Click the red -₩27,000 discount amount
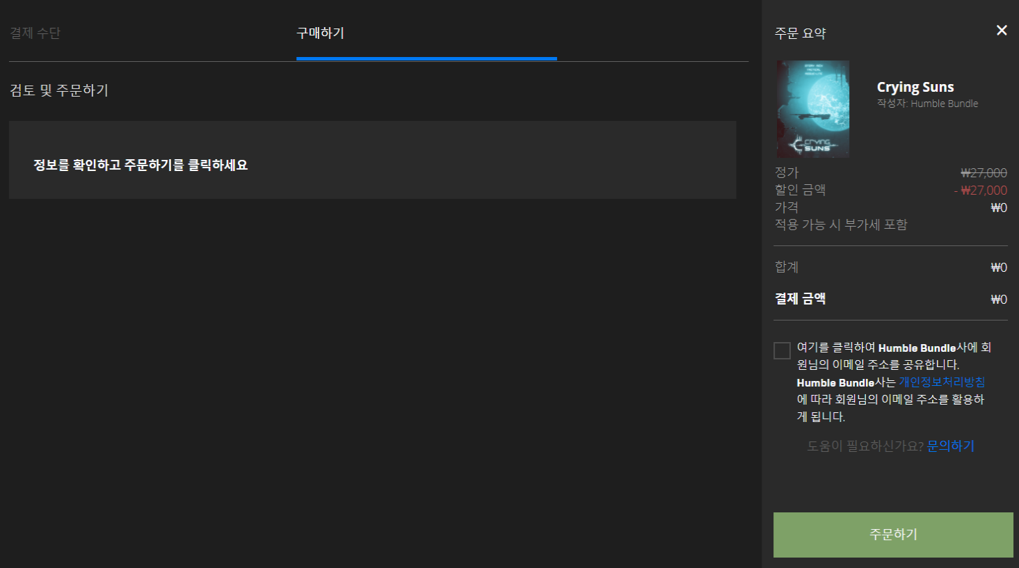The image size is (1019, 568). pyautogui.click(x=981, y=190)
